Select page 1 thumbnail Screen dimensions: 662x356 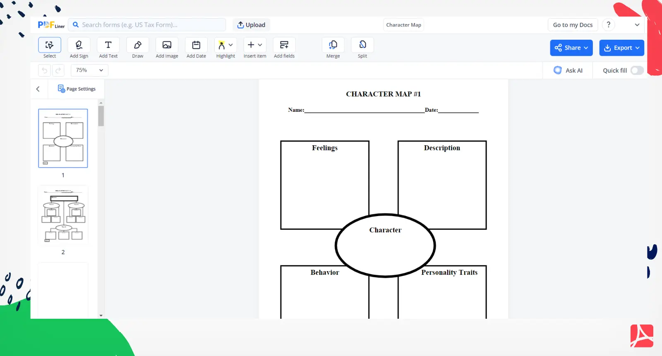coord(63,138)
